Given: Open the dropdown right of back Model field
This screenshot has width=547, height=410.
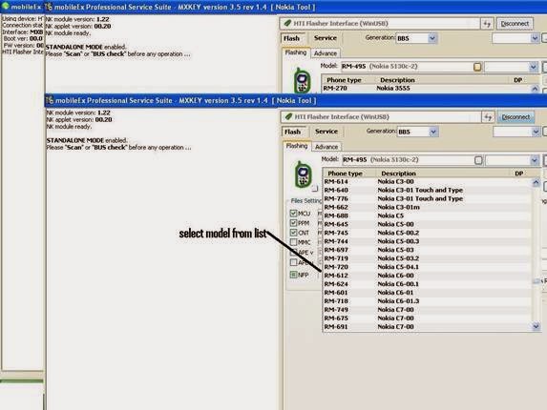Looking at the screenshot, I should coord(533,67).
